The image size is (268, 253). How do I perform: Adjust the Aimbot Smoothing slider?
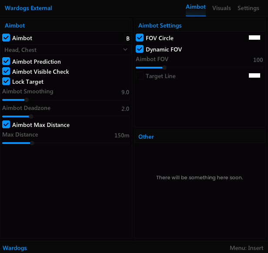click(66, 100)
